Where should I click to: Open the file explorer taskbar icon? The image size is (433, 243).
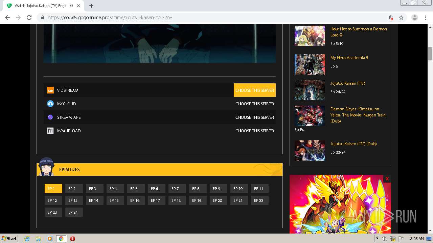(x=38, y=239)
